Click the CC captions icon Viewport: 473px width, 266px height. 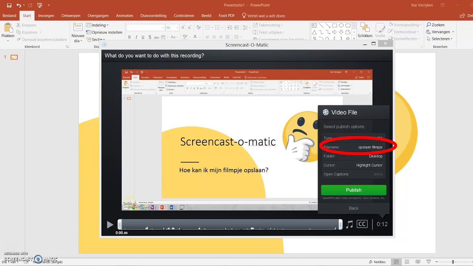(x=362, y=224)
